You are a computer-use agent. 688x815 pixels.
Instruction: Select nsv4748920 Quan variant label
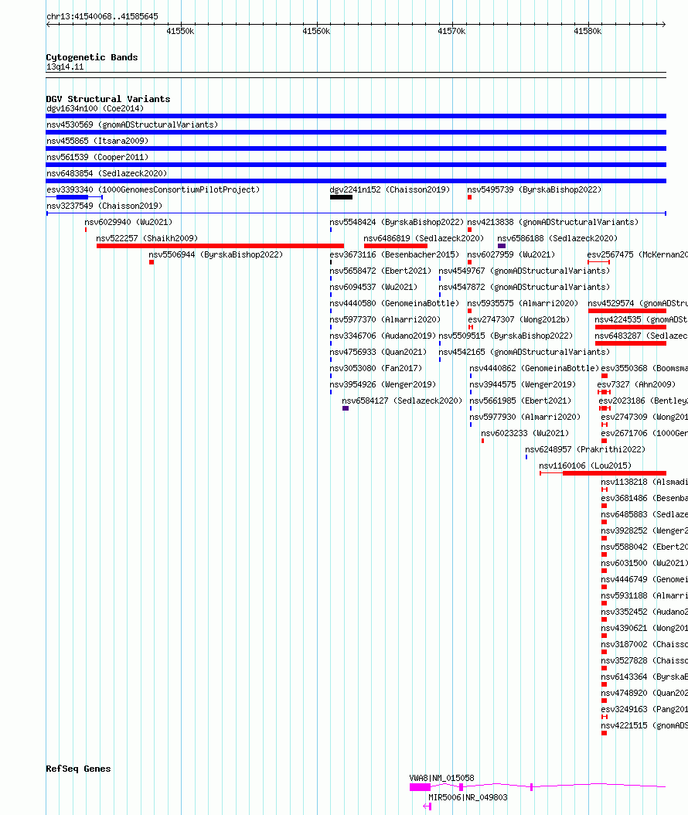coord(645,693)
